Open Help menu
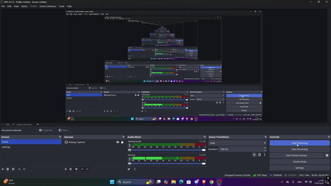The height and width of the screenshot is (186, 331). [69, 6]
